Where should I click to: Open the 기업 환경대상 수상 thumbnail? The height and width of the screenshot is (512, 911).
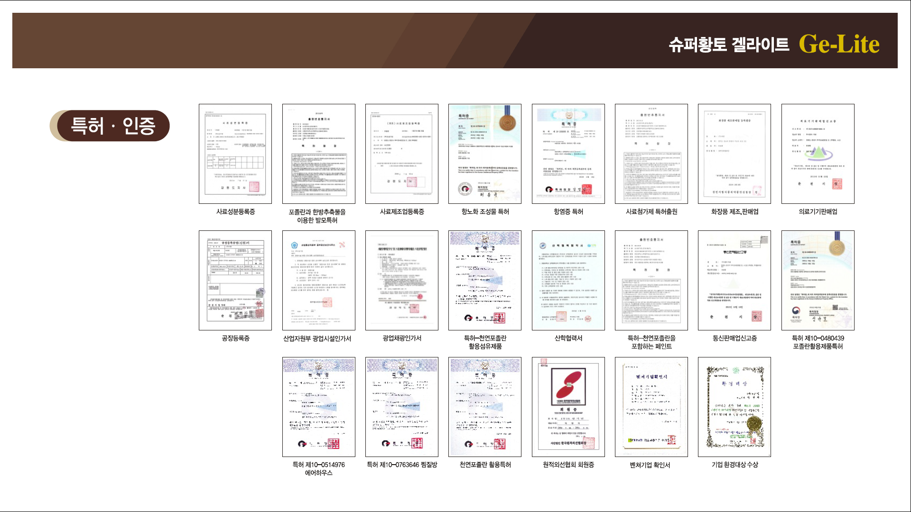click(x=734, y=407)
